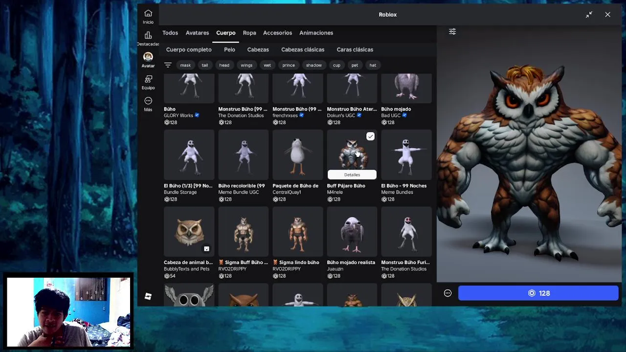The height and width of the screenshot is (352, 626).
Task: Click bundle icon on Cabeza de animal item
Action: (206, 249)
